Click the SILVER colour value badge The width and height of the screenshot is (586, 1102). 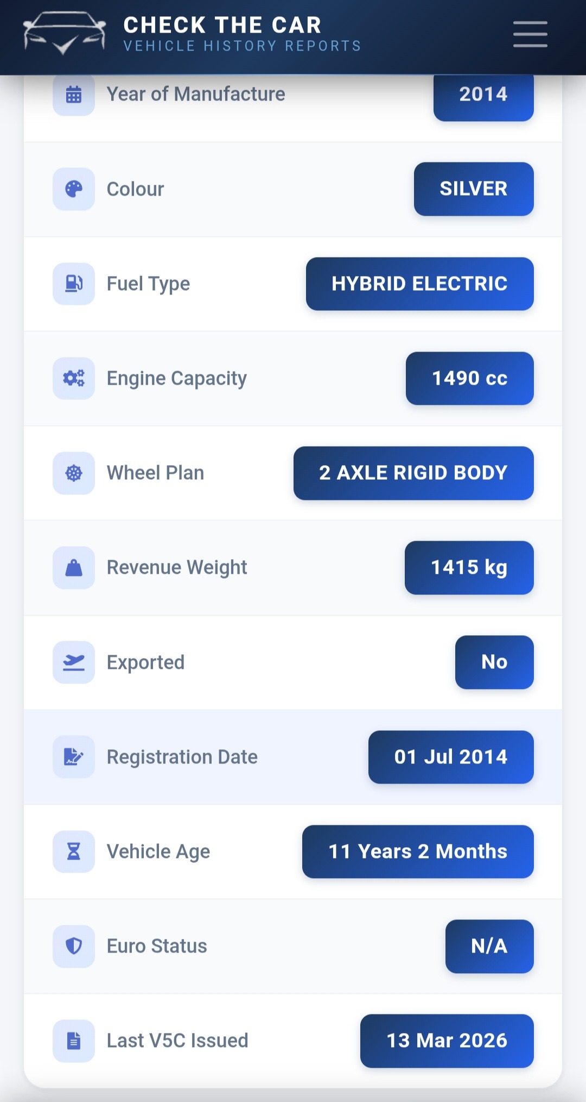coord(473,189)
